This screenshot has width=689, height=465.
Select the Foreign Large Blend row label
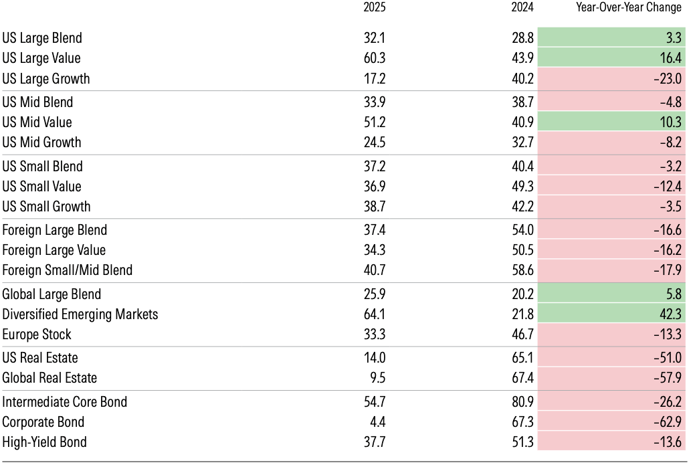[55, 230]
